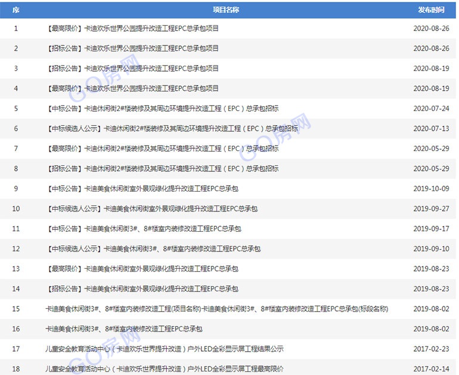Click sequence number 12 cell
459x375 pixels.
pos(16,248)
